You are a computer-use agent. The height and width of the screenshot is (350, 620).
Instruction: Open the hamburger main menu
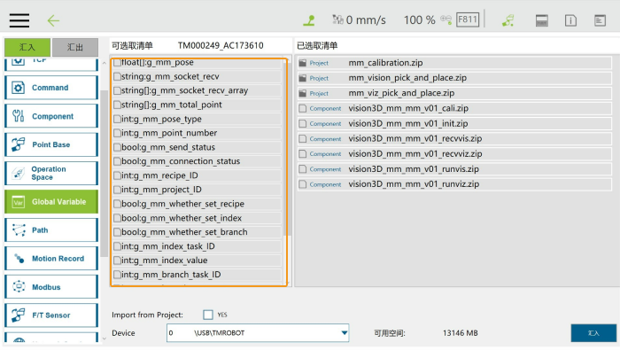point(19,20)
